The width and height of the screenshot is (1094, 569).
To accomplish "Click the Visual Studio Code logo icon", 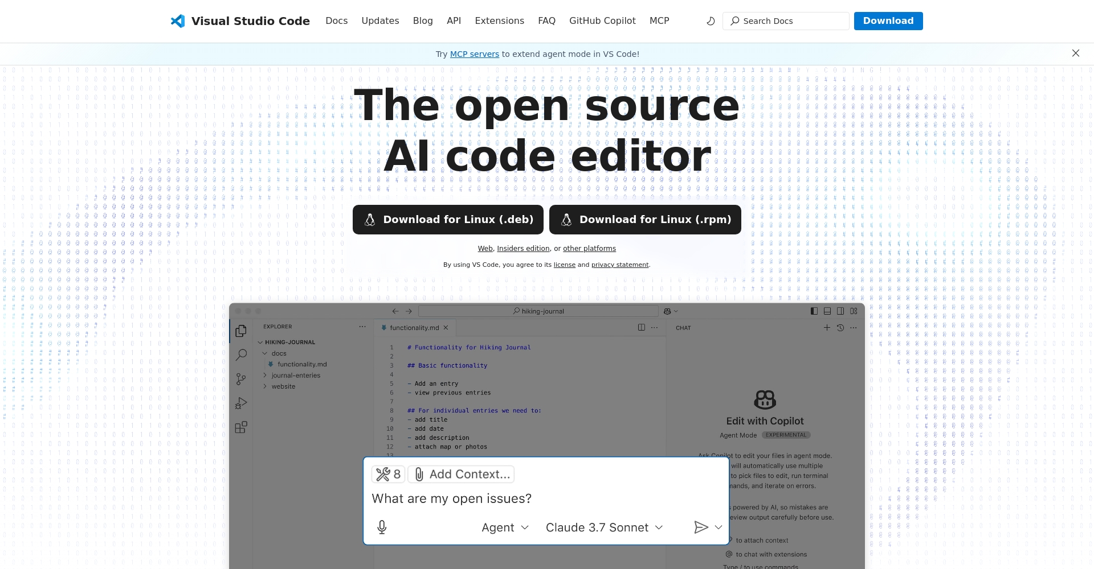I will click(178, 21).
